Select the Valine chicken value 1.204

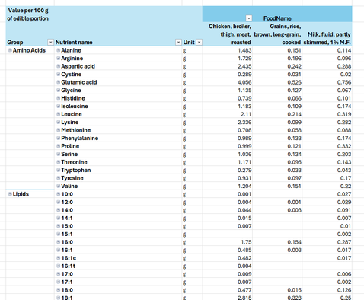228,186
